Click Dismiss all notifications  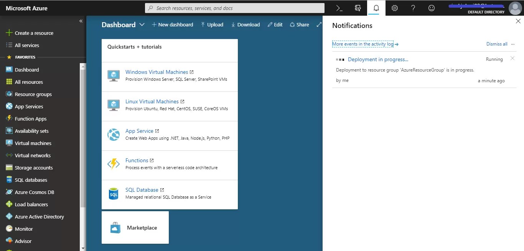point(497,44)
